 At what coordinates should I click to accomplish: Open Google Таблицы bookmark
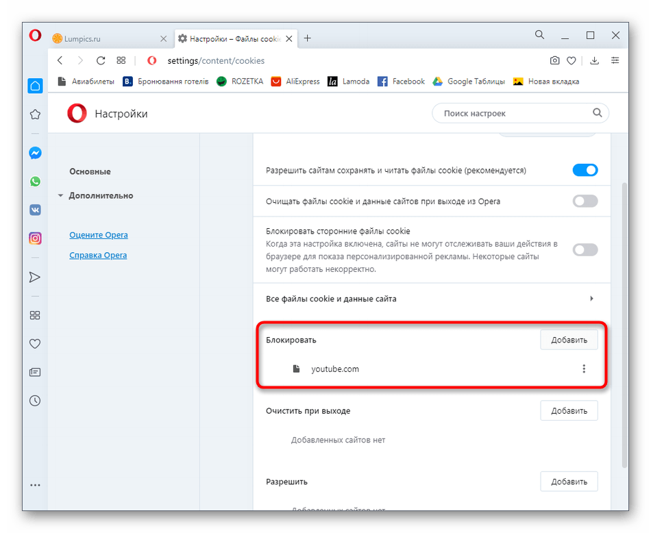coord(469,82)
